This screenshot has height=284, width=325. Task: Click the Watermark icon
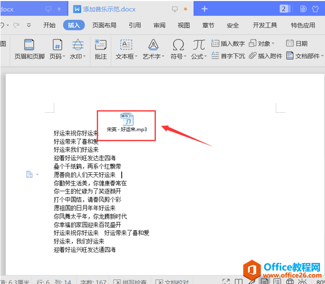pyautogui.click(x=78, y=45)
